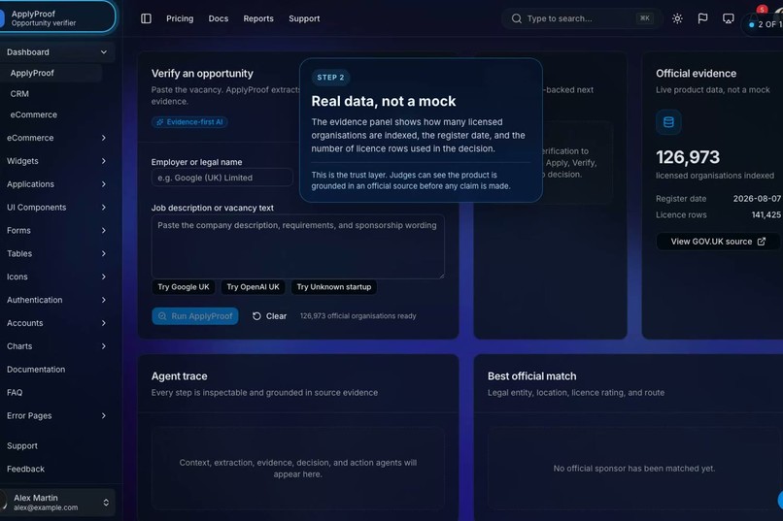This screenshot has height=521, width=783.
Task: Click '126,973 official organisations ready' text
Action: click(358, 316)
